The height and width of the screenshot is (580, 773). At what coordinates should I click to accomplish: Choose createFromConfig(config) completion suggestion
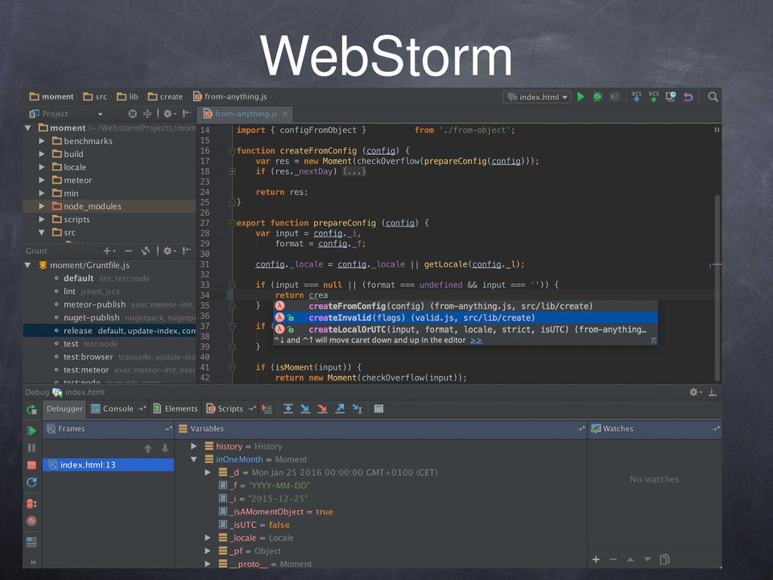coord(465,306)
